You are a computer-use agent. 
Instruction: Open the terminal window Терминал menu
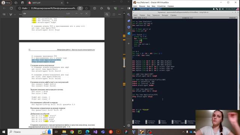pyautogui.click(x=156, y=15)
